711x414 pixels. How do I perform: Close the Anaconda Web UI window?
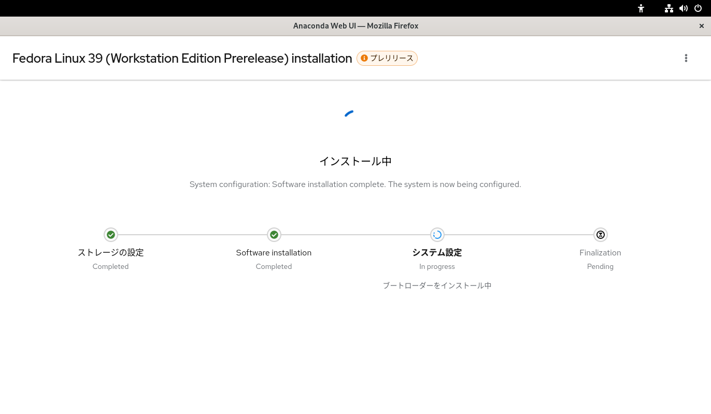702,26
